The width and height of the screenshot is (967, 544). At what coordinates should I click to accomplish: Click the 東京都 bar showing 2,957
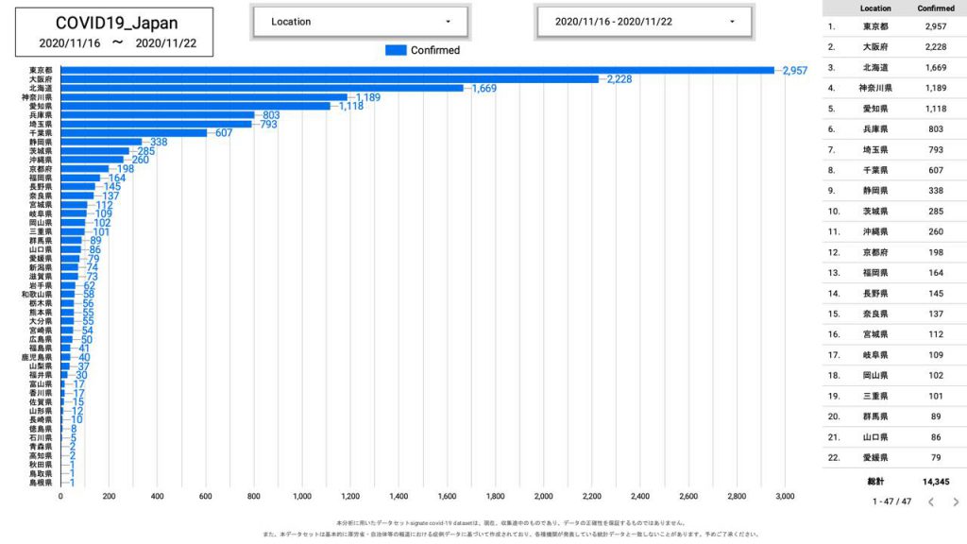click(x=416, y=71)
